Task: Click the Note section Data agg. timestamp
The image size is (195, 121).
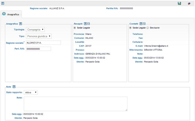Action: (x=33, y=114)
